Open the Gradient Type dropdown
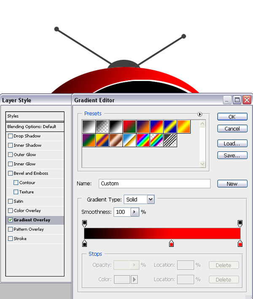253x299 pixels. point(151,199)
